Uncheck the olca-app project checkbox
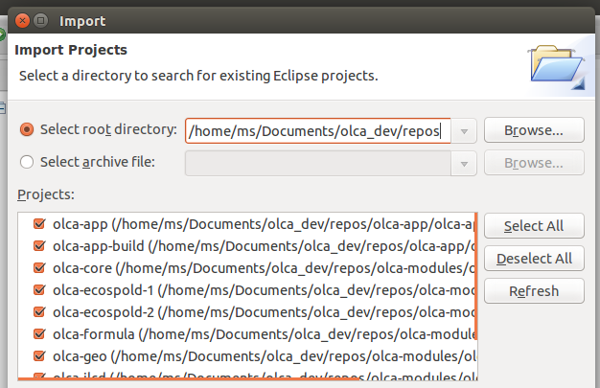The height and width of the screenshot is (388, 600). pos(39,223)
